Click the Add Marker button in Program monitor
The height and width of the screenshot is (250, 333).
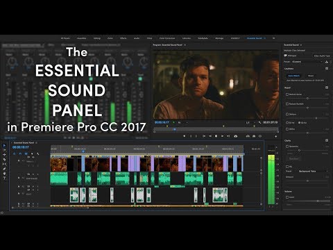(185, 136)
